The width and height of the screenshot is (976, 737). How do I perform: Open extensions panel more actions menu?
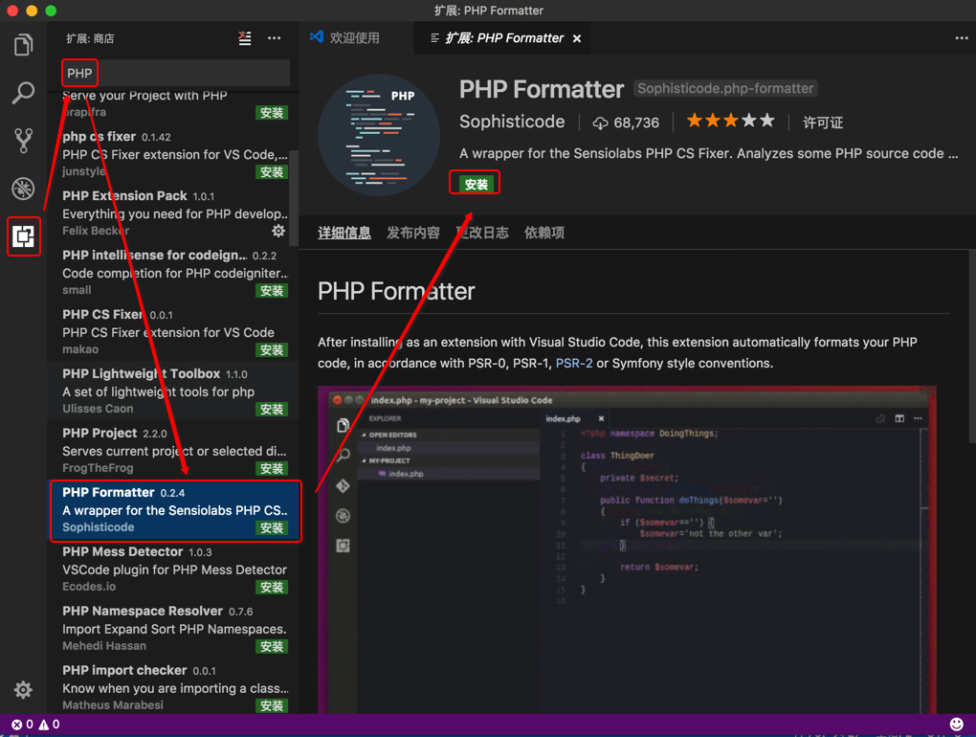coord(274,38)
